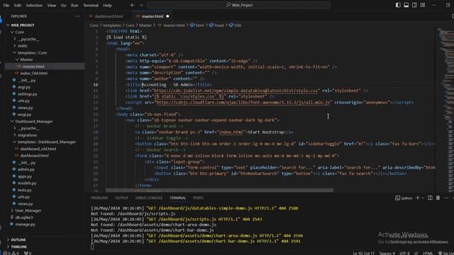
Task: Open settings.py file
Action: click(x=27, y=94)
